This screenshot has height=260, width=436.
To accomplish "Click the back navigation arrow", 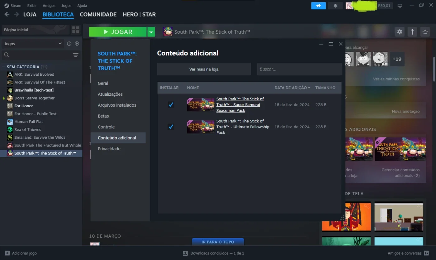I will [x=7, y=14].
